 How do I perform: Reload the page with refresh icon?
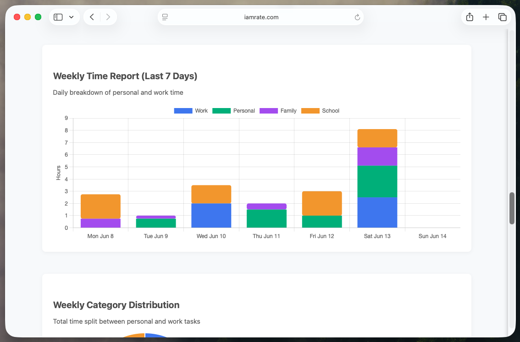click(357, 17)
